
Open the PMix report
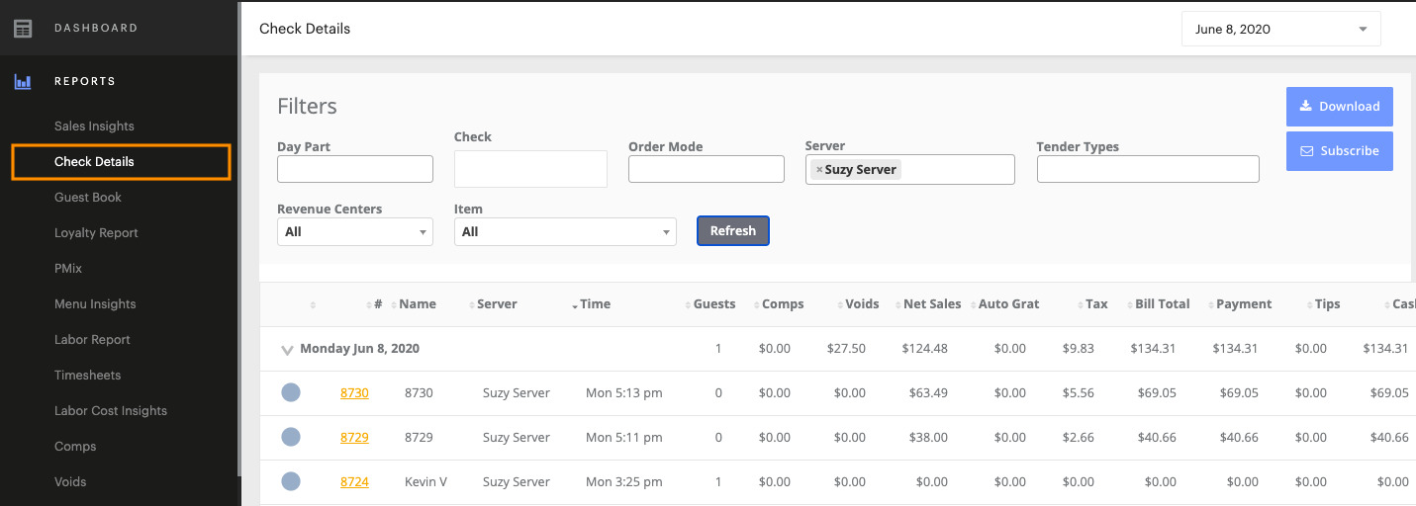point(67,269)
